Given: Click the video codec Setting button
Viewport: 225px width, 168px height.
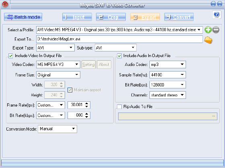Looking at the screenshot, I should (x=88, y=64).
